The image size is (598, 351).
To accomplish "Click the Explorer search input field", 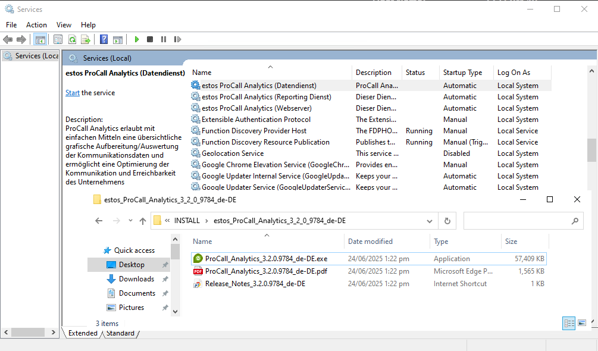I will 516,221.
